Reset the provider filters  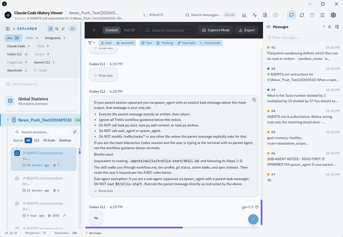click(40, 70)
